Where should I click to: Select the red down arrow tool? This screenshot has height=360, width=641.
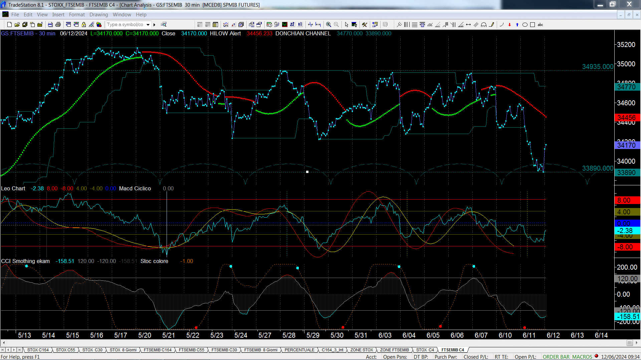coord(509,25)
